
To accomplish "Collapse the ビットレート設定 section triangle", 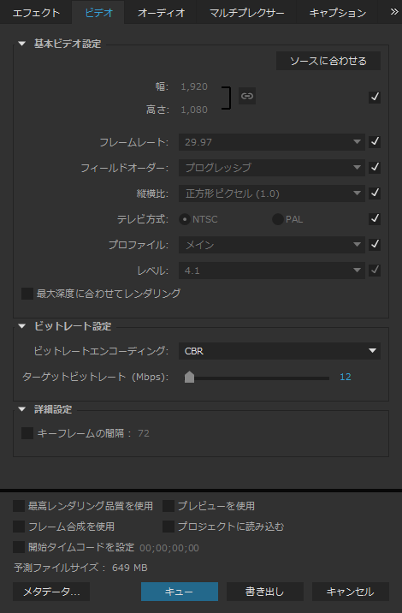I will pyautogui.click(x=21, y=326).
